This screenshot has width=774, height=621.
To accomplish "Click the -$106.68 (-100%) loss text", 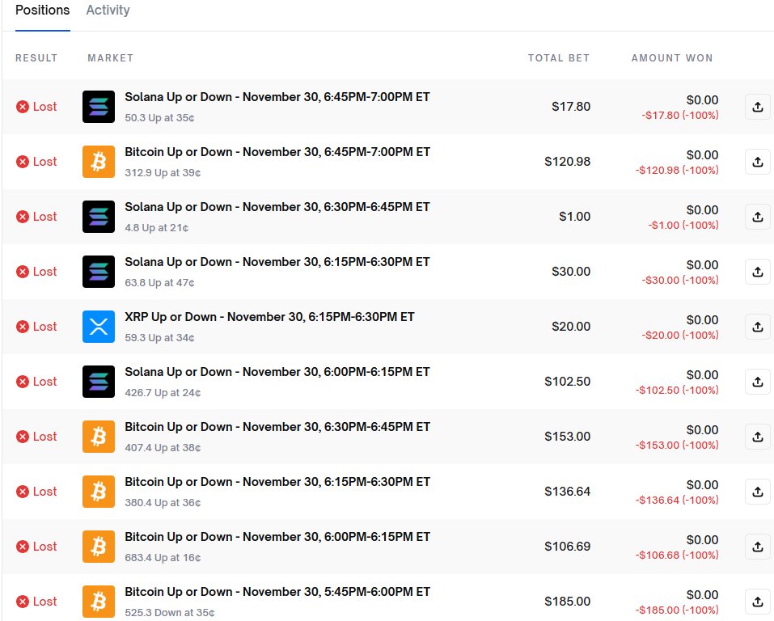I will tap(677, 555).
